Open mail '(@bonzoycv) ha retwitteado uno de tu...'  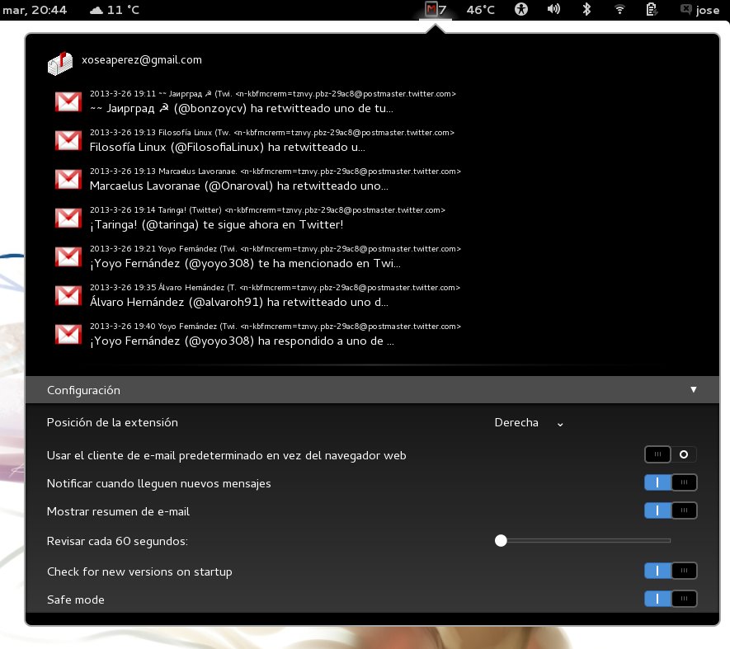pos(241,109)
